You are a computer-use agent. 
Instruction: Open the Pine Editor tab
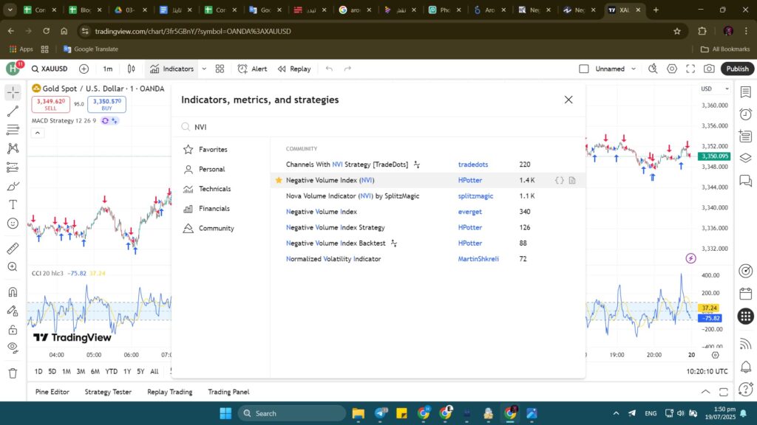[x=52, y=392]
